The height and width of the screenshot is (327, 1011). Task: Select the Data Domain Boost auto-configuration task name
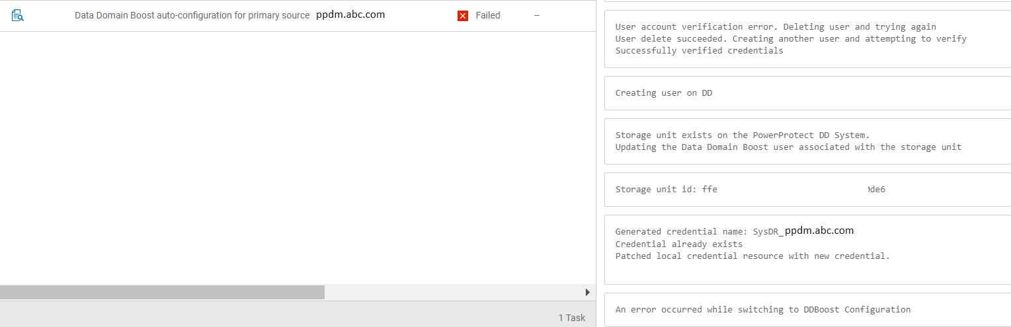192,15
